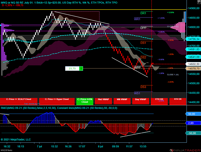201x152 pixels.
Task: Toggle the RTH OR button
Action: [178, 101]
